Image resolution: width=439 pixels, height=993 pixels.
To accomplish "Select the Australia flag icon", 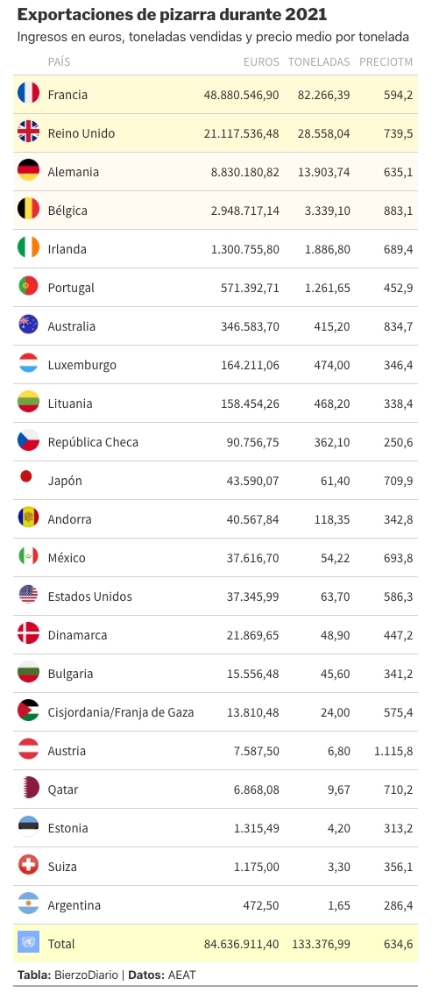I will 28,325.
